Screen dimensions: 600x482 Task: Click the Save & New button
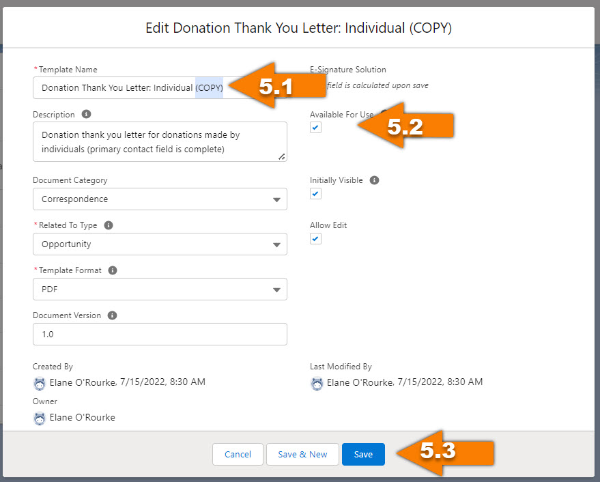(x=302, y=454)
